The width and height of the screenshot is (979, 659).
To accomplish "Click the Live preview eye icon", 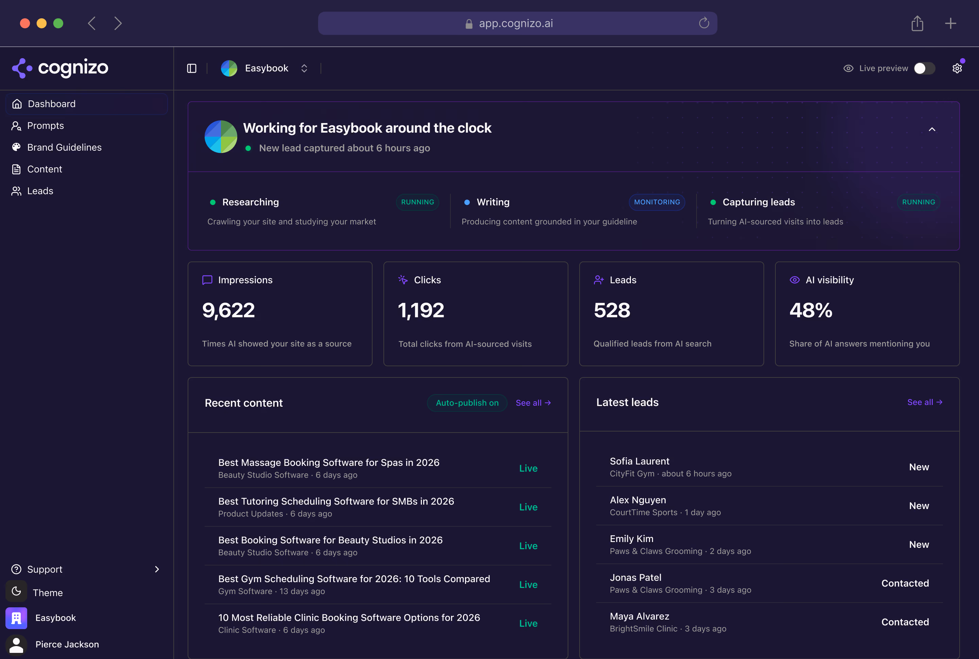I will click(848, 68).
